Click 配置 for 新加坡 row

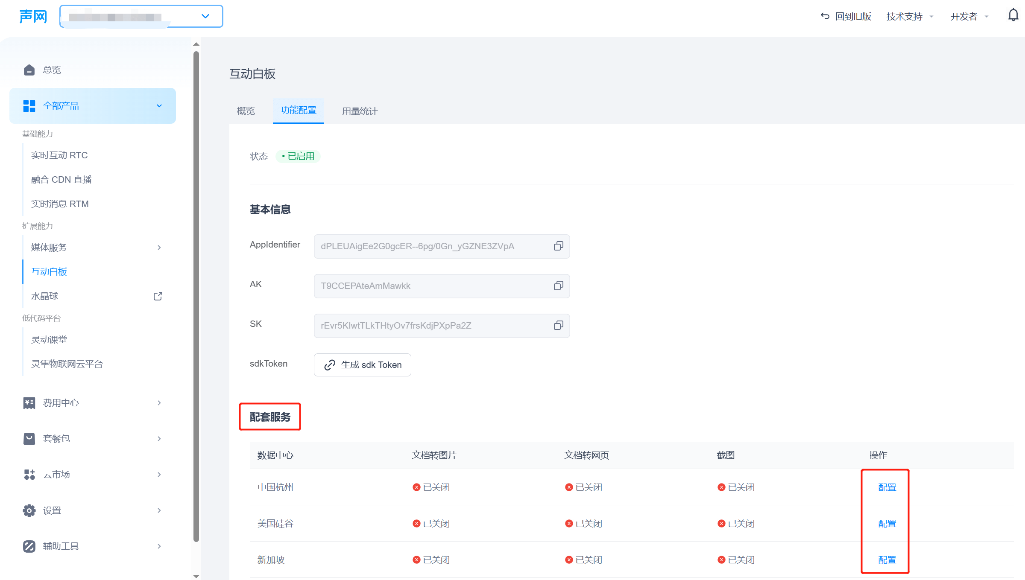[x=887, y=560]
